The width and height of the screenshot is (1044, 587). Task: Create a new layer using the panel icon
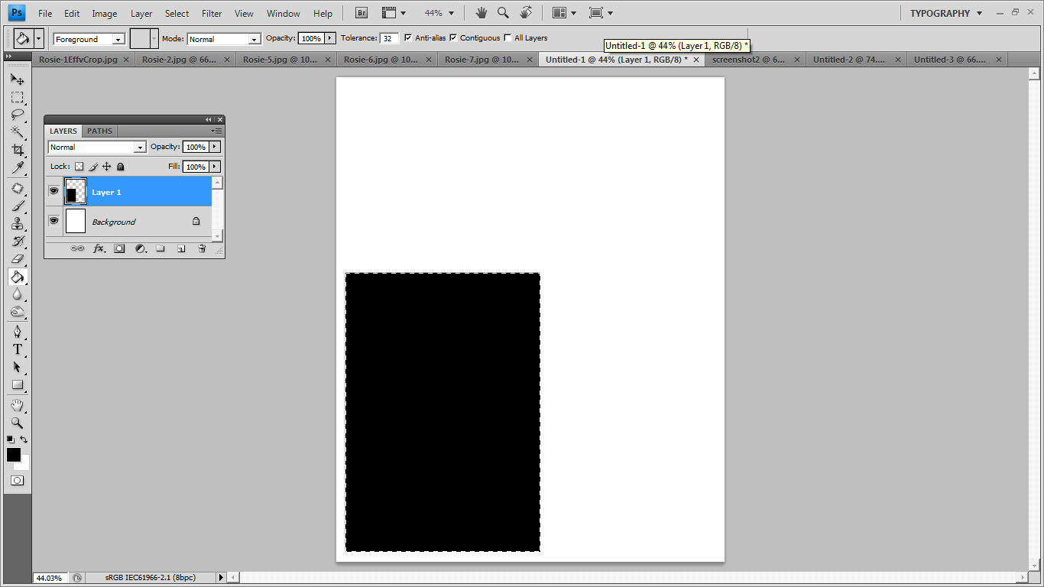181,248
